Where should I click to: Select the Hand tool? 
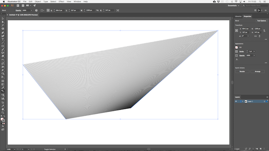click(x=3, y=109)
